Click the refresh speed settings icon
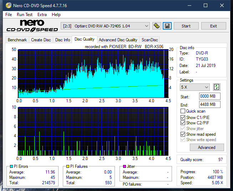The height and width of the screenshot is (191, 233). [217, 87]
